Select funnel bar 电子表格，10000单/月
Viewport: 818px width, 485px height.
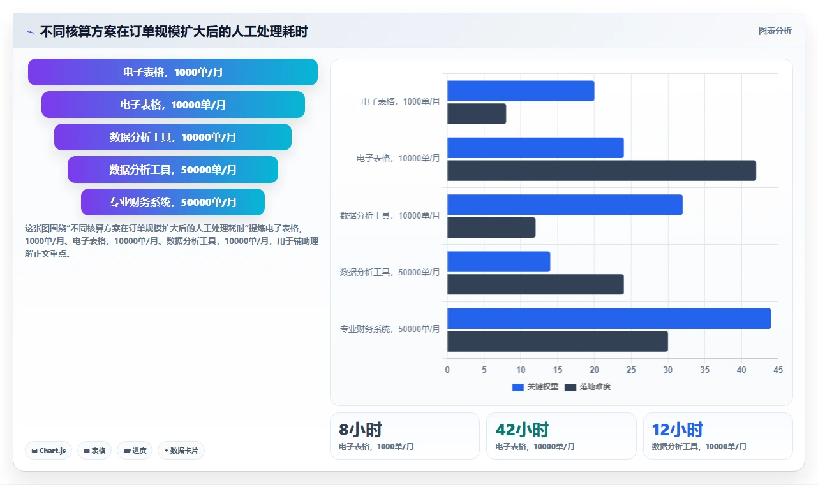click(173, 105)
